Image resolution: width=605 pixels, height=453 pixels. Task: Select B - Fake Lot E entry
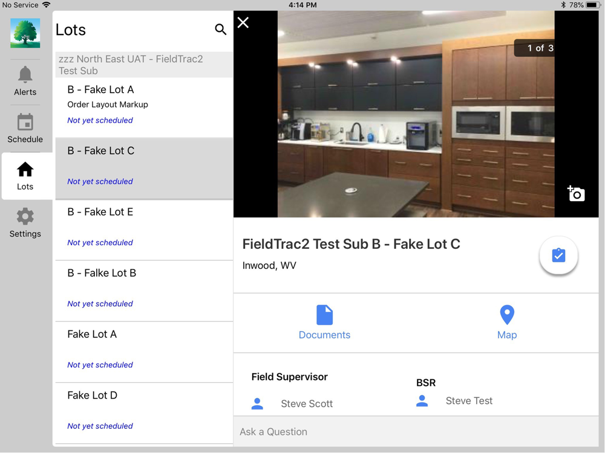tap(145, 230)
